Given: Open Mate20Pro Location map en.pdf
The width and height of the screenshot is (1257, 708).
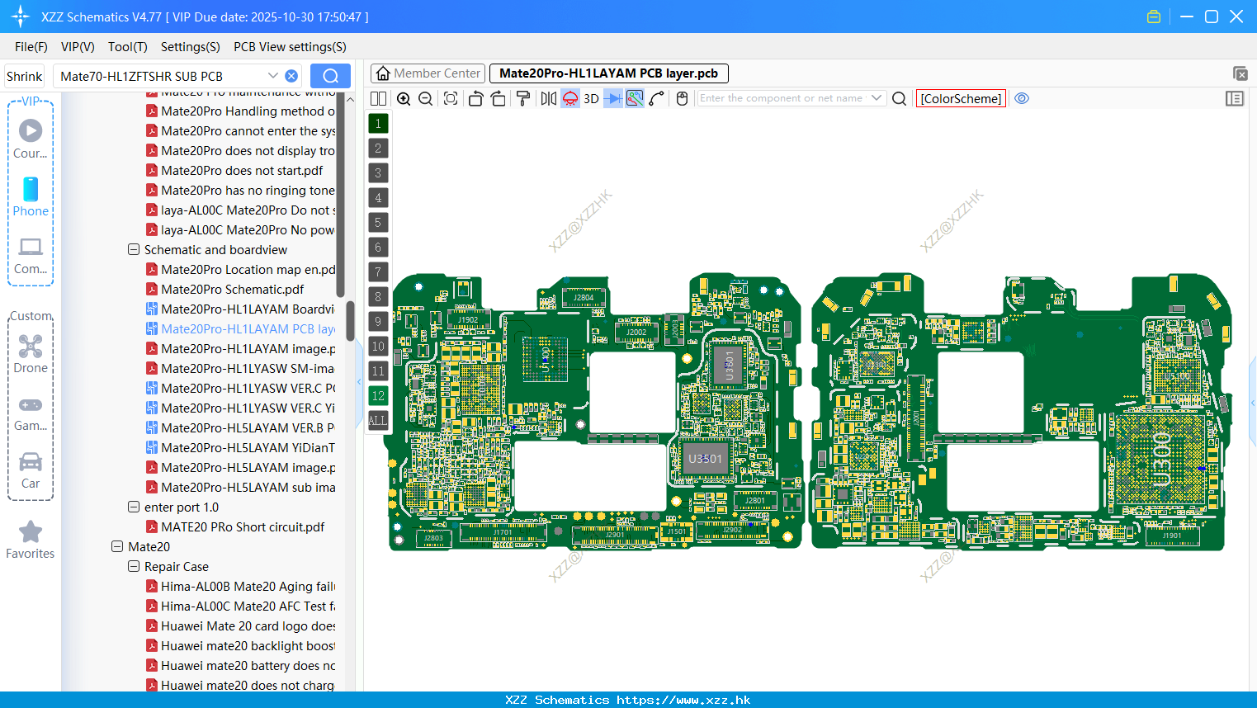Looking at the screenshot, I should pyautogui.click(x=240, y=269).
